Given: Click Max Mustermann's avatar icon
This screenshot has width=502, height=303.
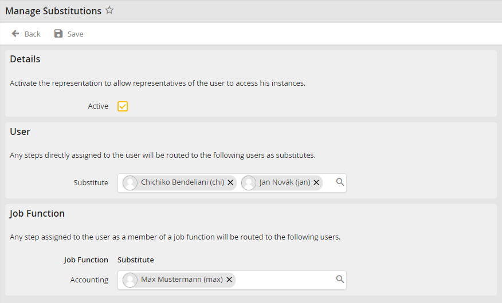Looking at the screenshot, I should coord(131,280).
